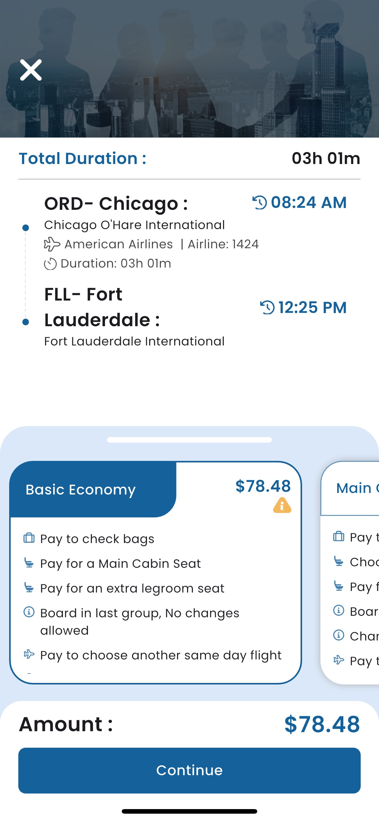Close the flight details with the X icon

(31, 70)
